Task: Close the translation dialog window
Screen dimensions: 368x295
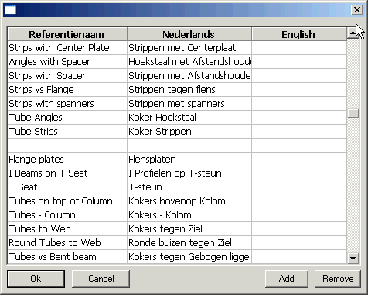Action: click(356, 10)
